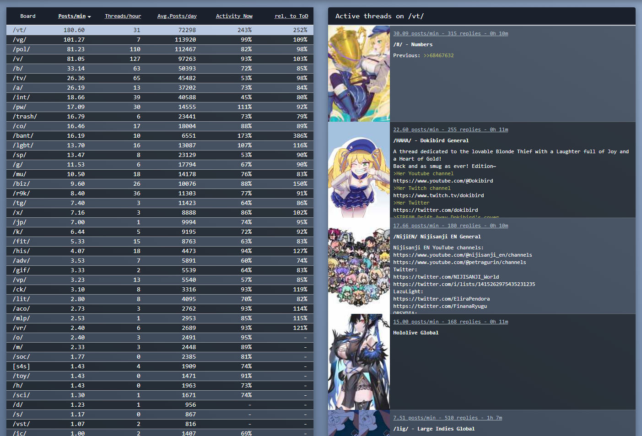Select the /pw/ board row
Screen dimensions: 642x436
[160, 107]
